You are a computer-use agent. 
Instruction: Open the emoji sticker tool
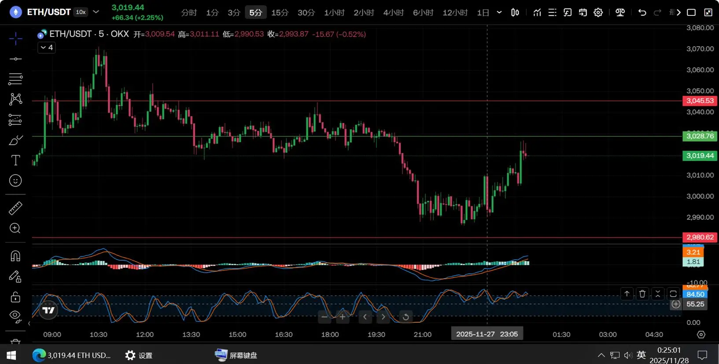click(15, 181)
